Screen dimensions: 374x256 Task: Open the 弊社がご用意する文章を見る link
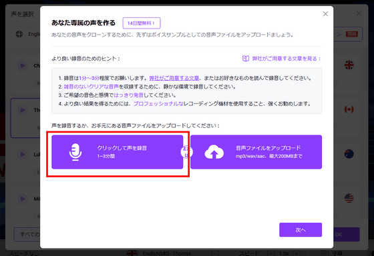(x=287, y=59)
